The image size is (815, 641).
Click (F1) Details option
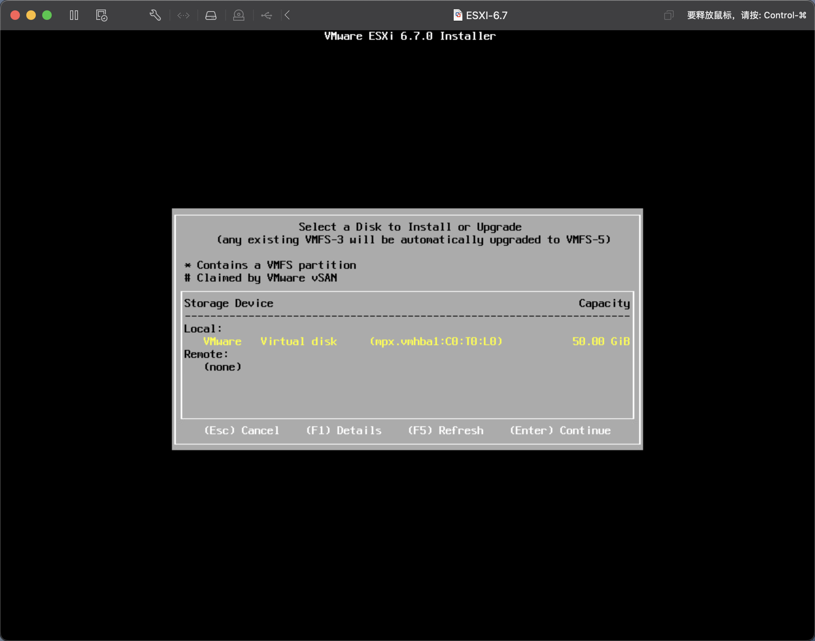343,431
